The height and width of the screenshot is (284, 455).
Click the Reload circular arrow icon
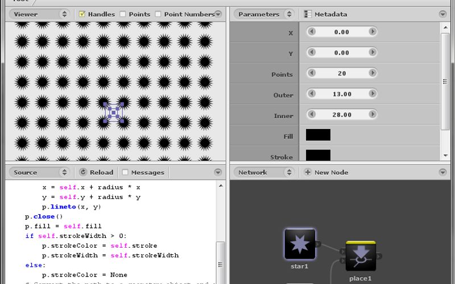83,172
